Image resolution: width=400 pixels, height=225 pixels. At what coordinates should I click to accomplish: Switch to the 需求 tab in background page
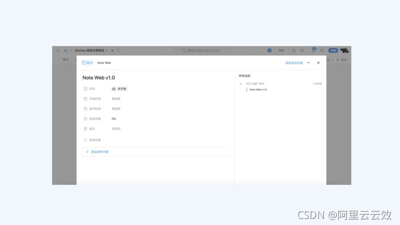66,60
